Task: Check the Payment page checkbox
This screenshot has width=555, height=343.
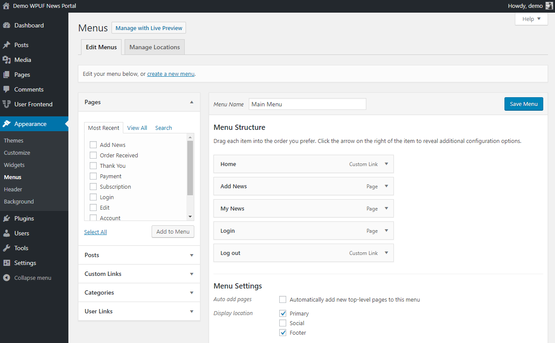Action: click(93, 176)
